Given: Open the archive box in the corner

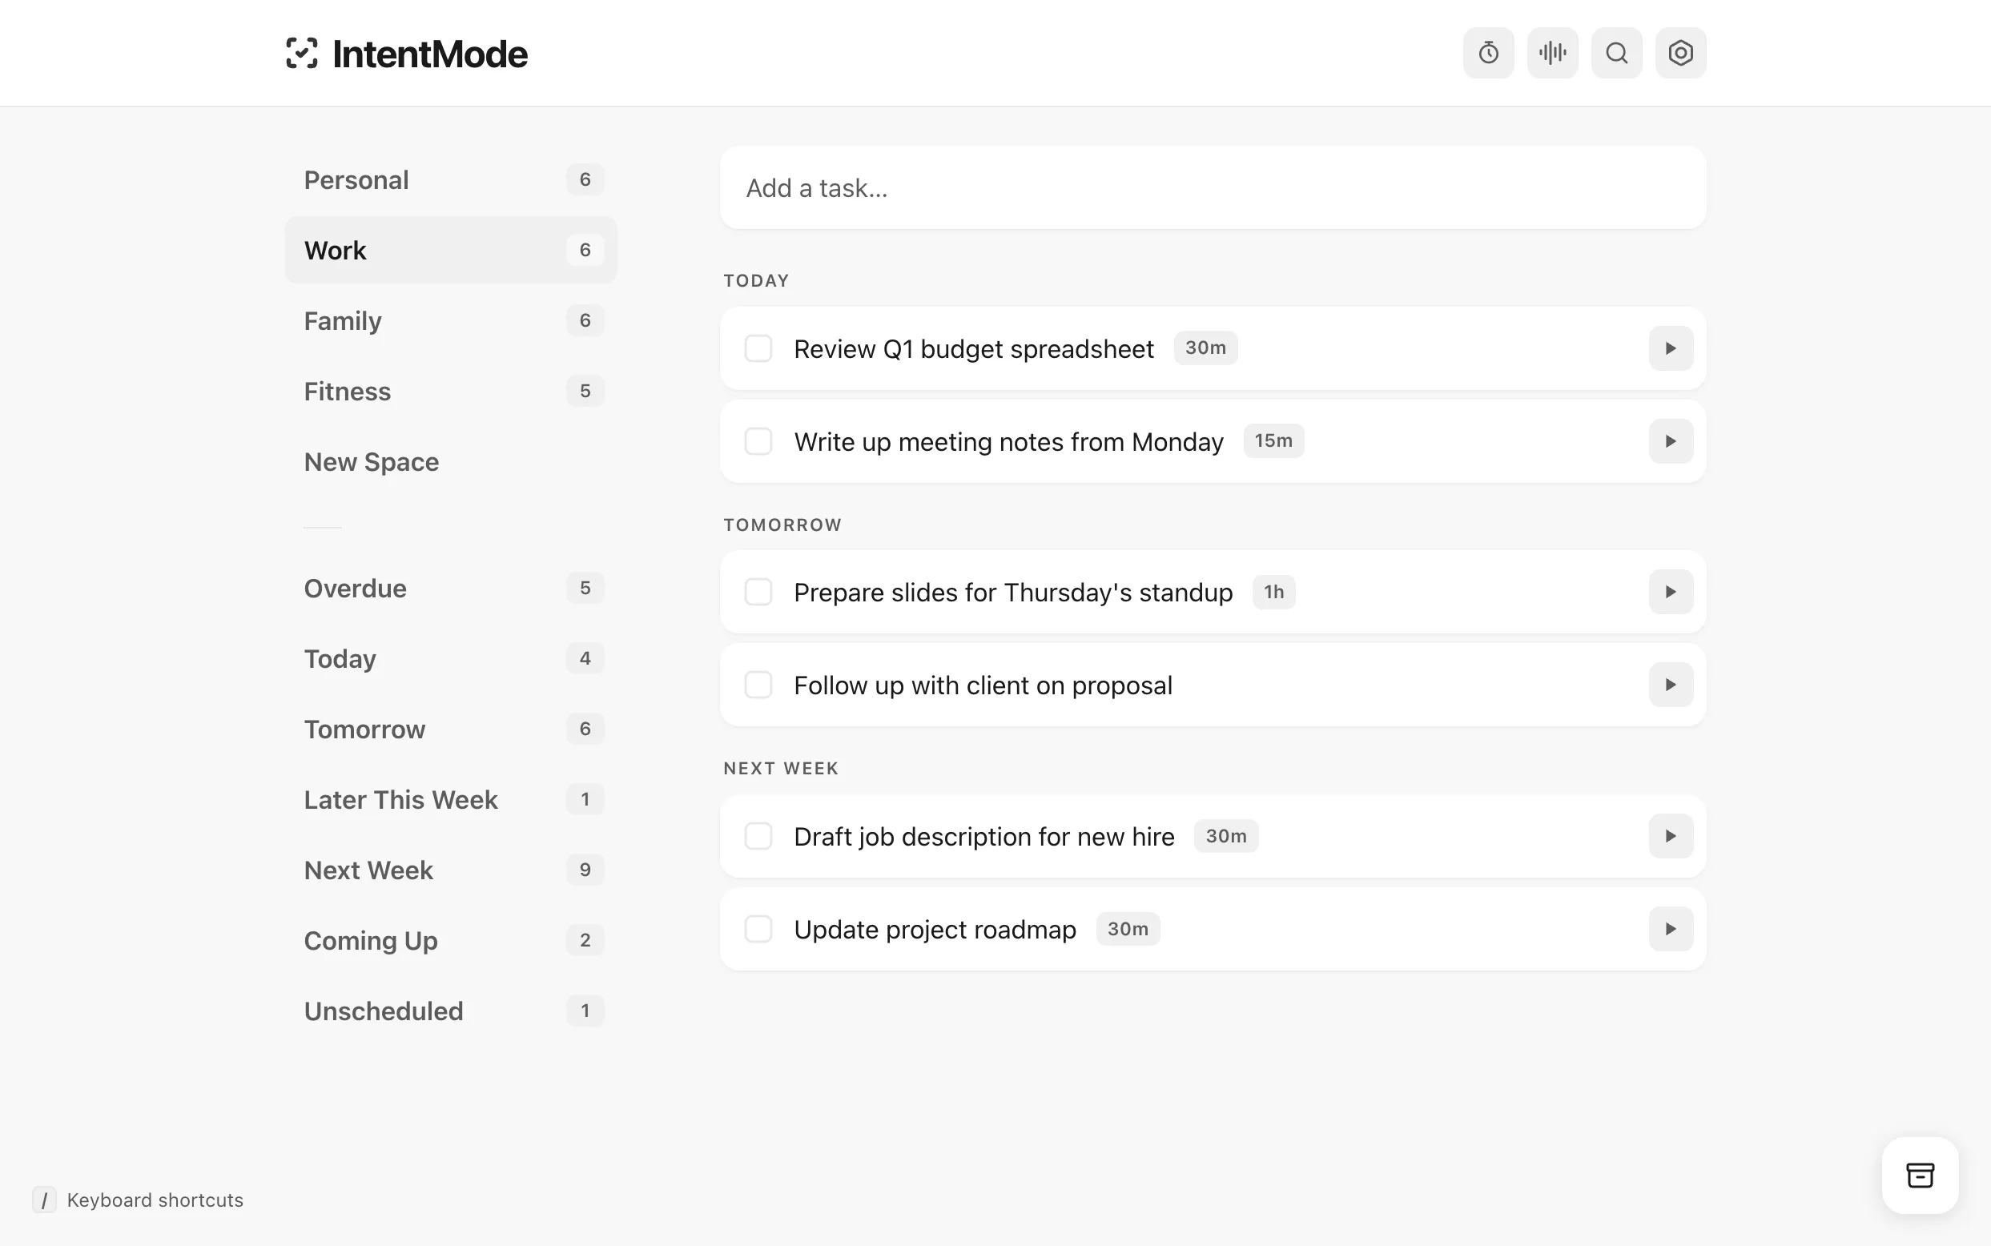Looking at the screenshot, I should 1919,1175.
